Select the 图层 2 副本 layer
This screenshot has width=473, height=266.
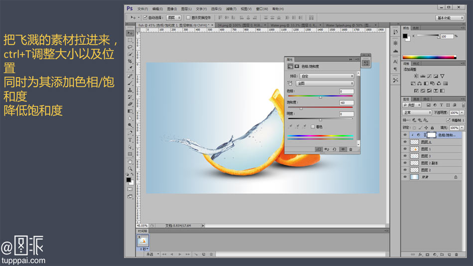click(429, 163)
